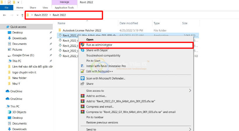Click the Notepad++ icon in context menu
This screenshot has width=239, height=131.
click(x=82, y=71)
